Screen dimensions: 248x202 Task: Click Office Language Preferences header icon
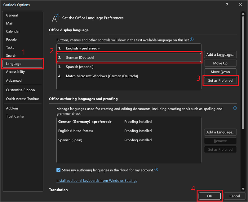point(56,18)
